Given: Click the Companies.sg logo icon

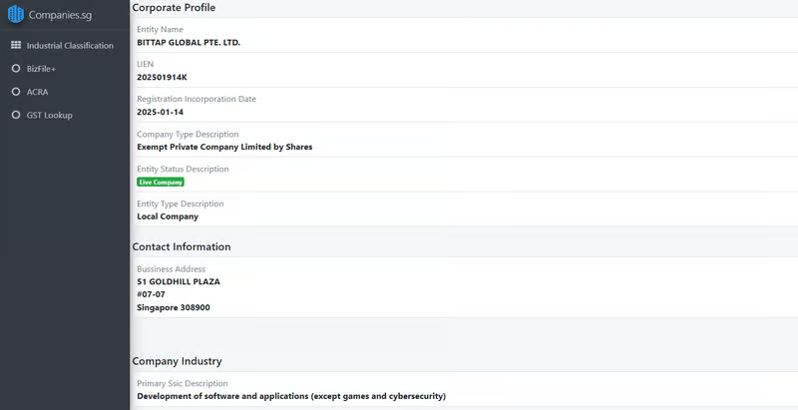Looking at the screenshot, I should pyautogui.click(x=16, y=14).
